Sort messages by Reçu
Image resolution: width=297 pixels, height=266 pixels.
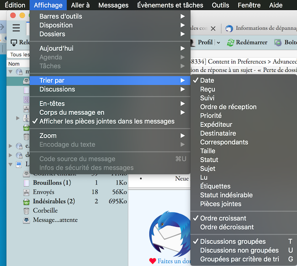pyautogui.click(x=244, y=89)
